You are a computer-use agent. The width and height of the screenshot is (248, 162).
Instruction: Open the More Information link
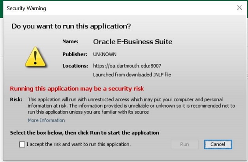click(46, 120)
